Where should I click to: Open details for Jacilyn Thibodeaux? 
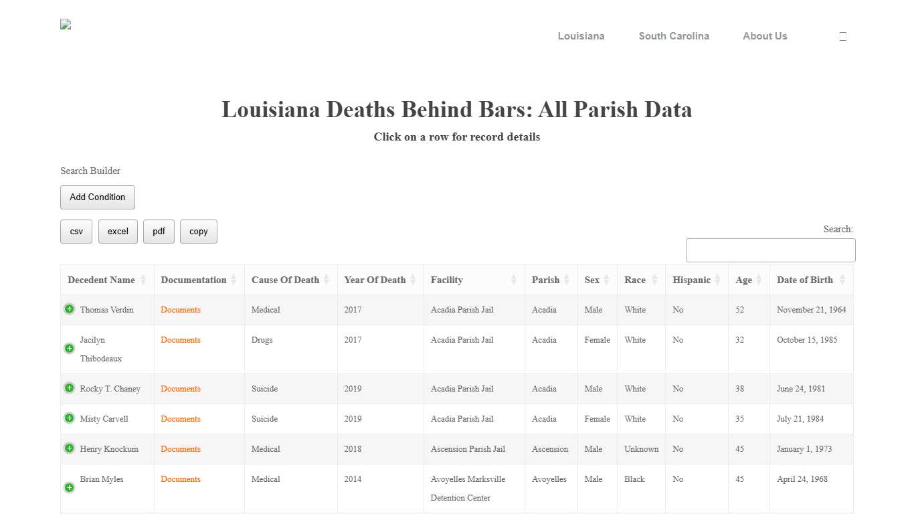(x=69, y=348)
